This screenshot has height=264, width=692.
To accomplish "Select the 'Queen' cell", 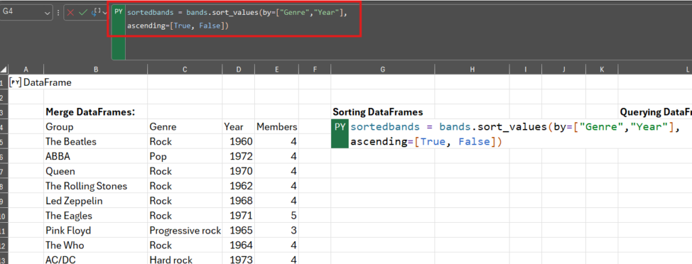I will tap(96, 171).
